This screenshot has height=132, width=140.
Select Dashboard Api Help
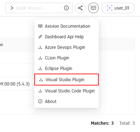click(66, 37)
